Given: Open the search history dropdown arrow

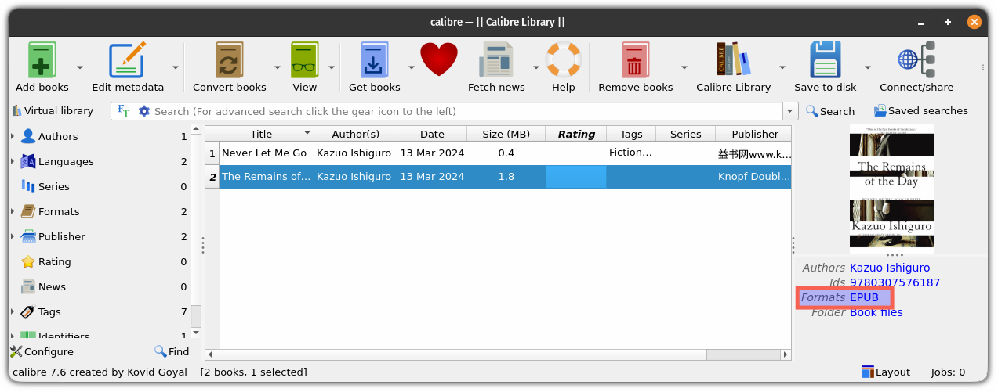Looking at the screenshot, I should tap(790, 111).
